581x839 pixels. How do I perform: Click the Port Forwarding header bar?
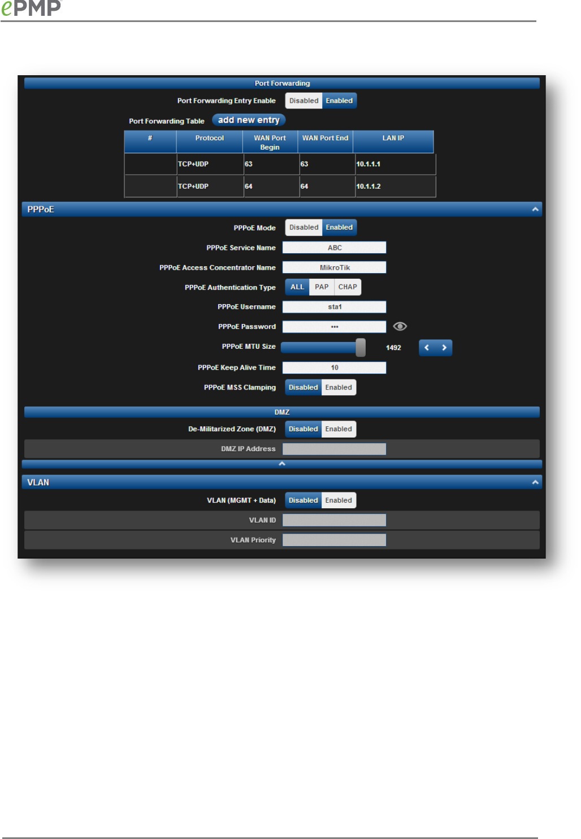click(x=282, y=83)
